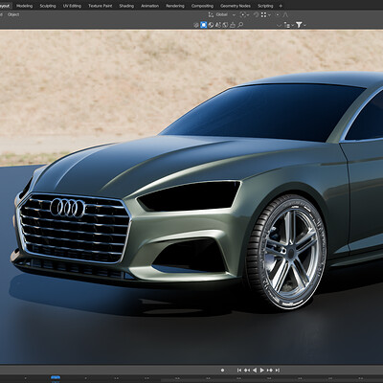Select the blue highlighted viewport shading icon
Screen dimensions: 383x383
[204, 25]
